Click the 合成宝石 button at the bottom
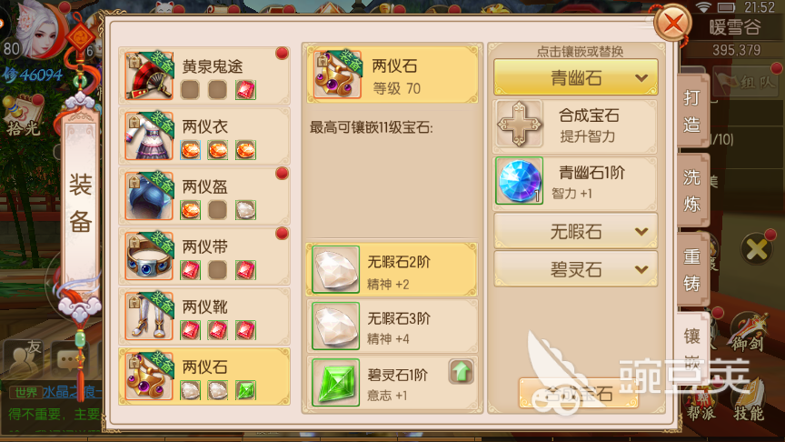Screen dimensions: 785x442 tap(579, 394)
